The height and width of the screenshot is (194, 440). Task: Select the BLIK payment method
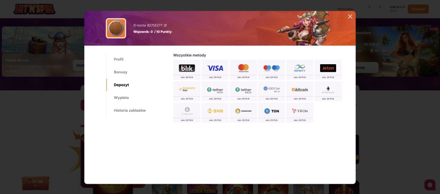187,70
